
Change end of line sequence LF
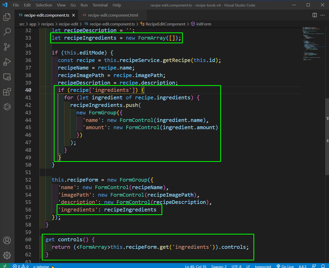pyautogui.click(x=248, y=266)
